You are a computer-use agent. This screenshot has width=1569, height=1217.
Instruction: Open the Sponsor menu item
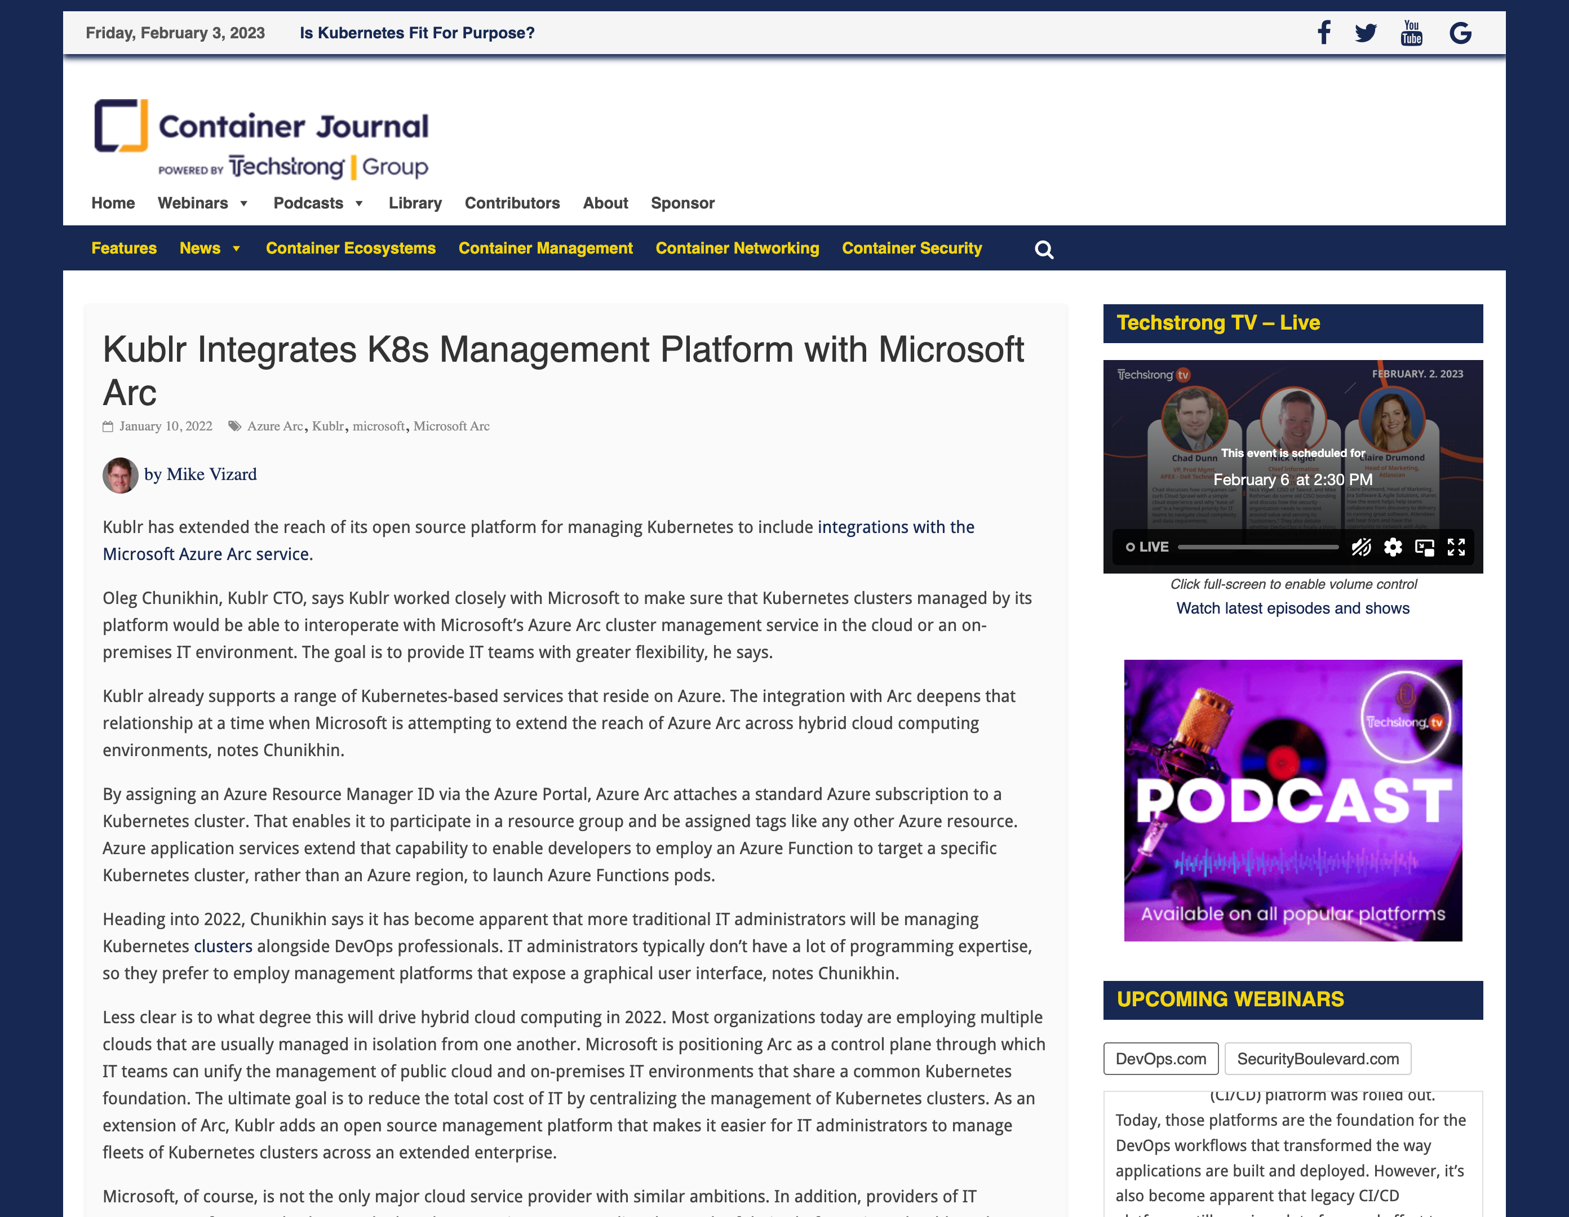pyautogui.click(x=682, y=203)
